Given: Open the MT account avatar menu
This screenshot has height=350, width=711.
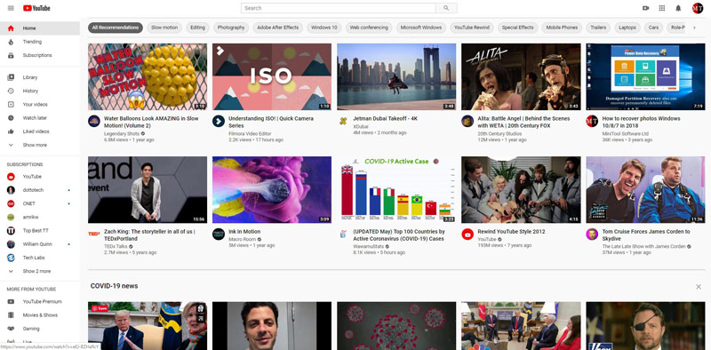Looking at the screenshot, I should 698,8.
